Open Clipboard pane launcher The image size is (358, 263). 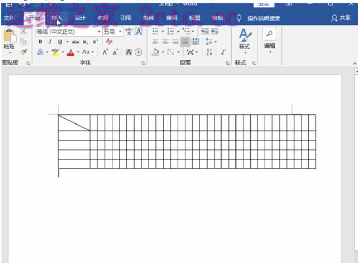[28, 64]
